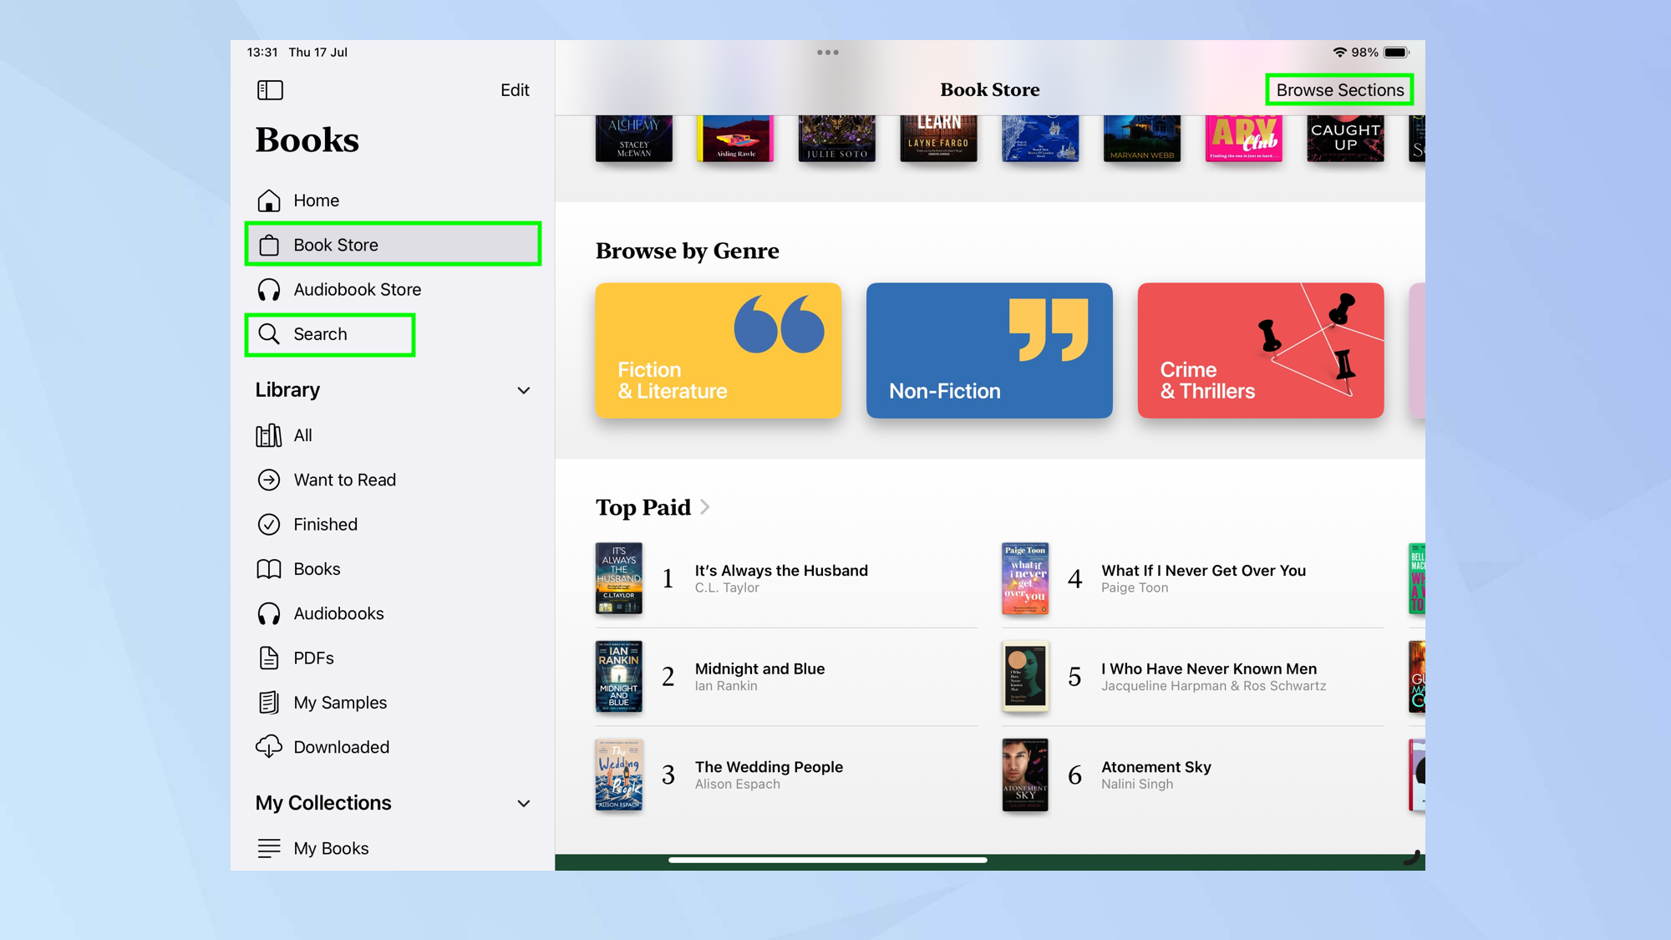Viewport: 1671px width, 940px height.
Task: Open the Home section house icon
Action: coord(269,201)
